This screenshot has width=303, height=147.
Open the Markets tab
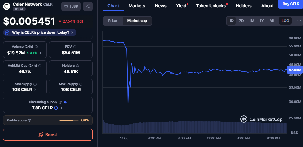tap(137, 6)
